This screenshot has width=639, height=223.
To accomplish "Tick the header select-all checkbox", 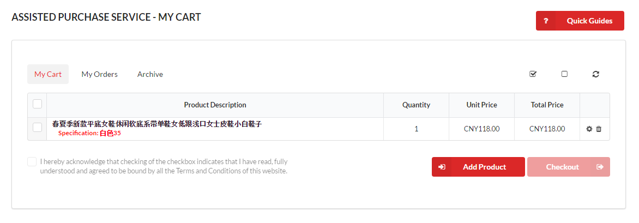I will (x=38, y=104).
